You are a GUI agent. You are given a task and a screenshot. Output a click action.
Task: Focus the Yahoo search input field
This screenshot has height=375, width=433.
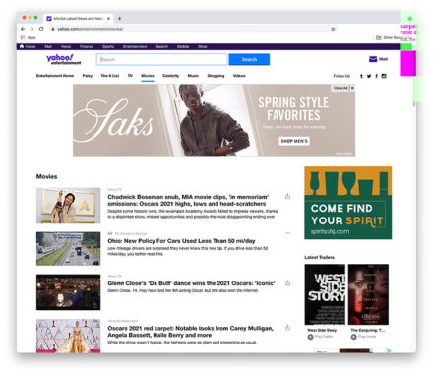[x=162, y=59]
